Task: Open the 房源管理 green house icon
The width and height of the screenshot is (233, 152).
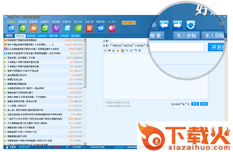Action: (22, 28)
